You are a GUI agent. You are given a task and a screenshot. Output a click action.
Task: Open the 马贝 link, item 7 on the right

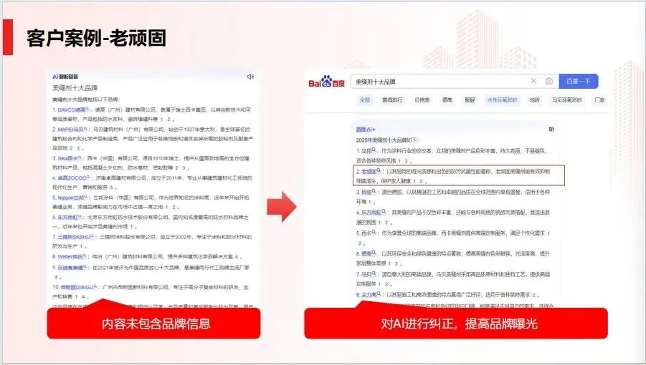[x=366, y=274]
